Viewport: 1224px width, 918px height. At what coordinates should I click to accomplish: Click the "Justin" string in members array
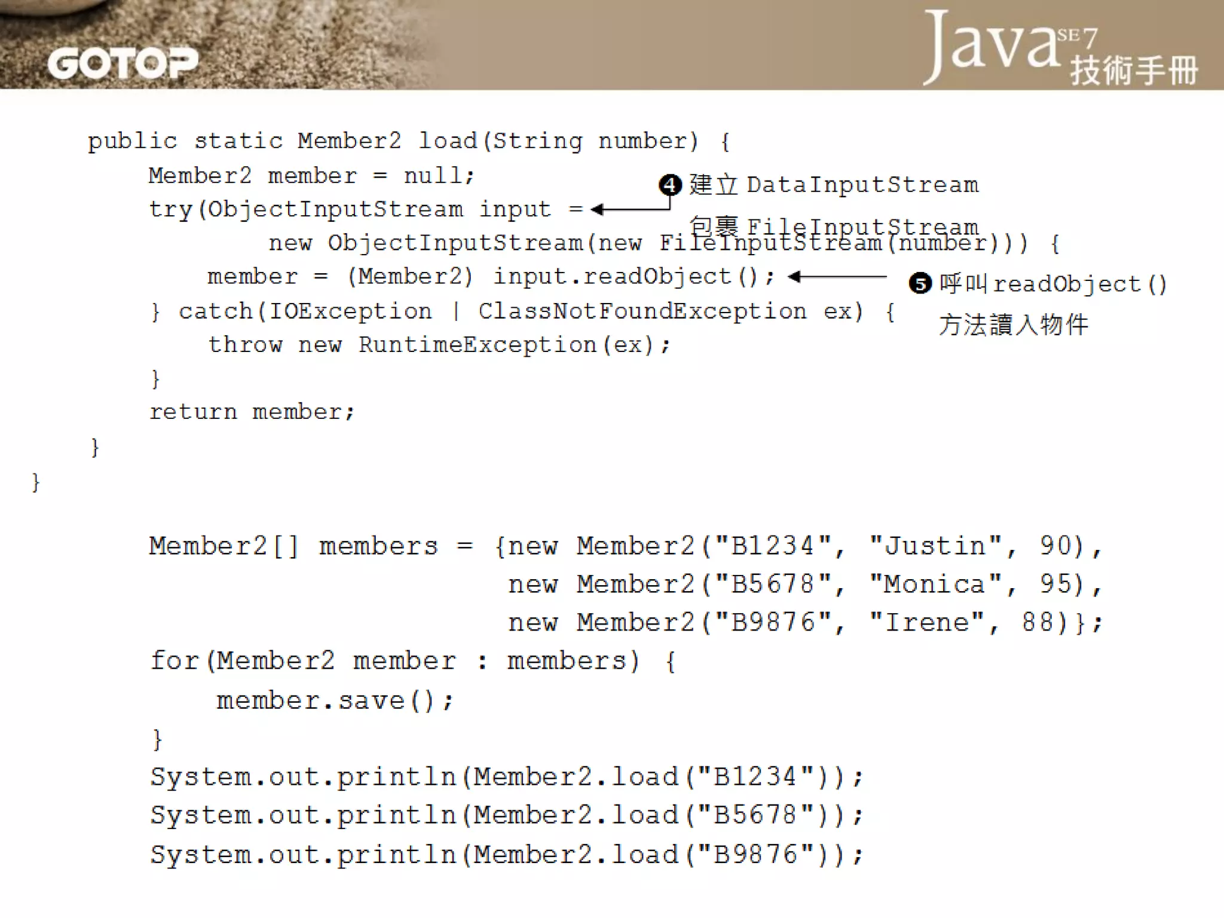pyautogui.click(x=935, y=546)
